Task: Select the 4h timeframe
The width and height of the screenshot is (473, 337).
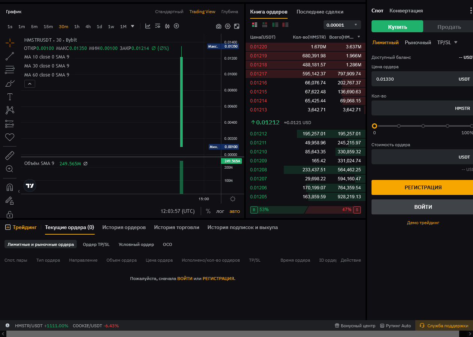Action: coord(88,27)
